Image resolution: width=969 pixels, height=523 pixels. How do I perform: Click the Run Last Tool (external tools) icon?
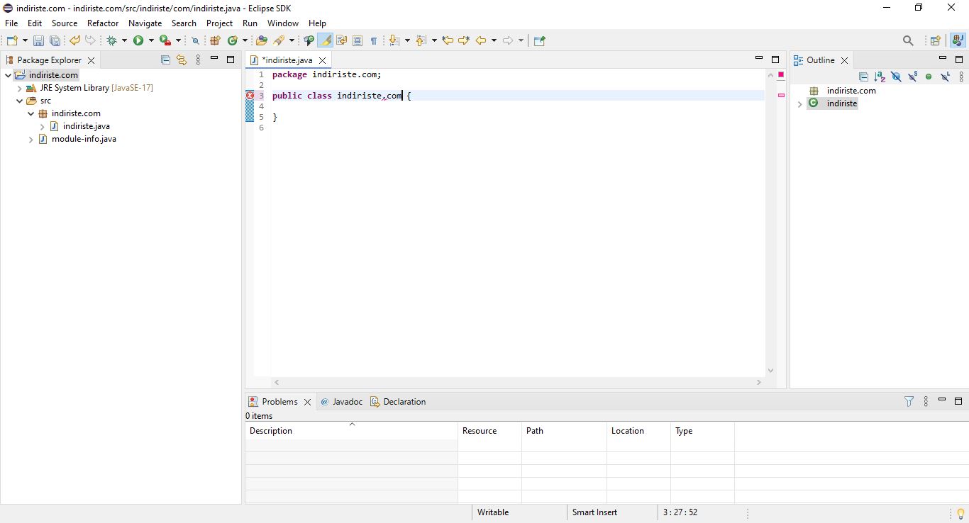tap(165, 40)
